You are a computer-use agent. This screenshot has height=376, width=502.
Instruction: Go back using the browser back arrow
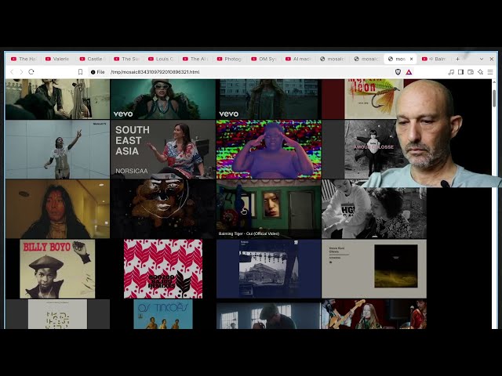coord(13,72)
